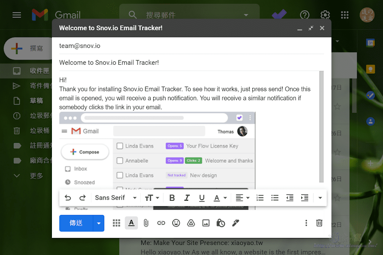Open the 垃圾郵件 spam folder
Viewport: 383px width, 255px height.
26,116
